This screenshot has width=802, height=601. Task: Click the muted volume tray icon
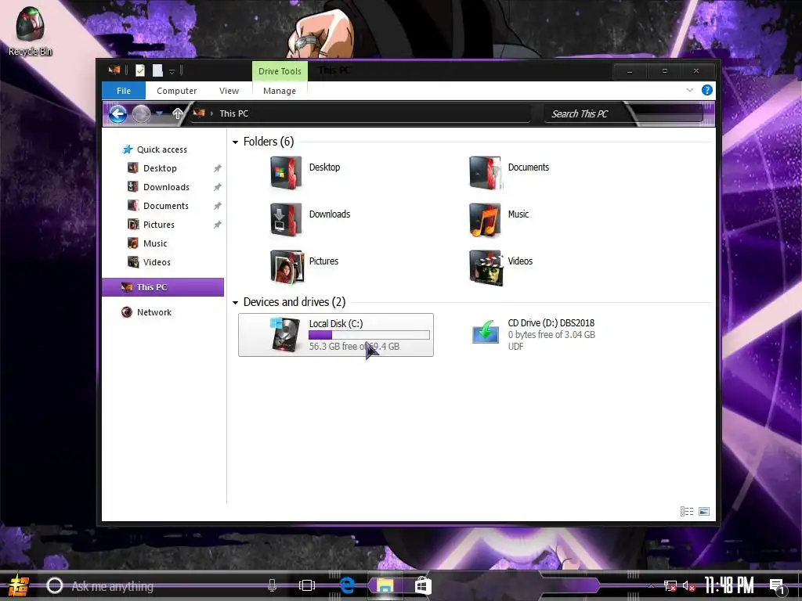689,585
